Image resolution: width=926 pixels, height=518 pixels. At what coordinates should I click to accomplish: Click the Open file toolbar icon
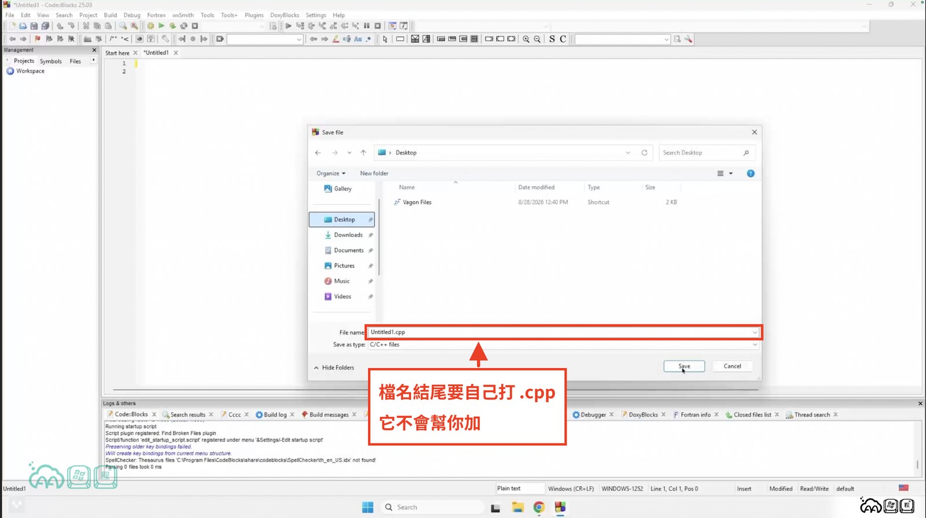coord(23,26)
